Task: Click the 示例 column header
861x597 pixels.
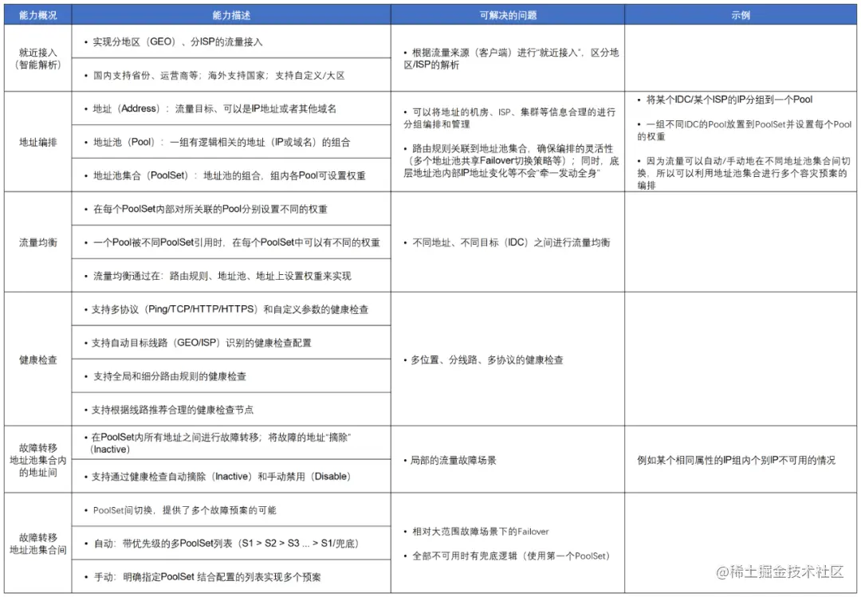Action: (x=741, y=14)
